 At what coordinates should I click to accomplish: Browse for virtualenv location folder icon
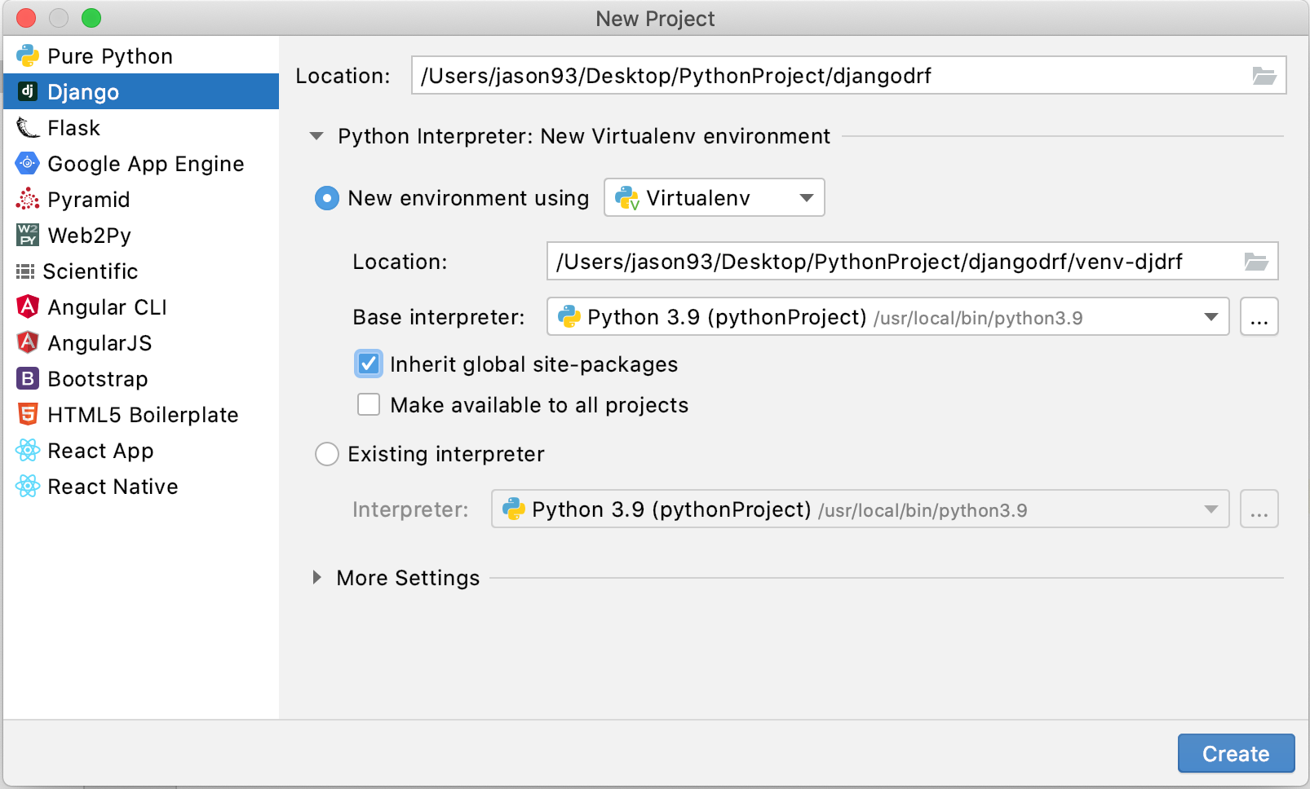point(1256,262)
